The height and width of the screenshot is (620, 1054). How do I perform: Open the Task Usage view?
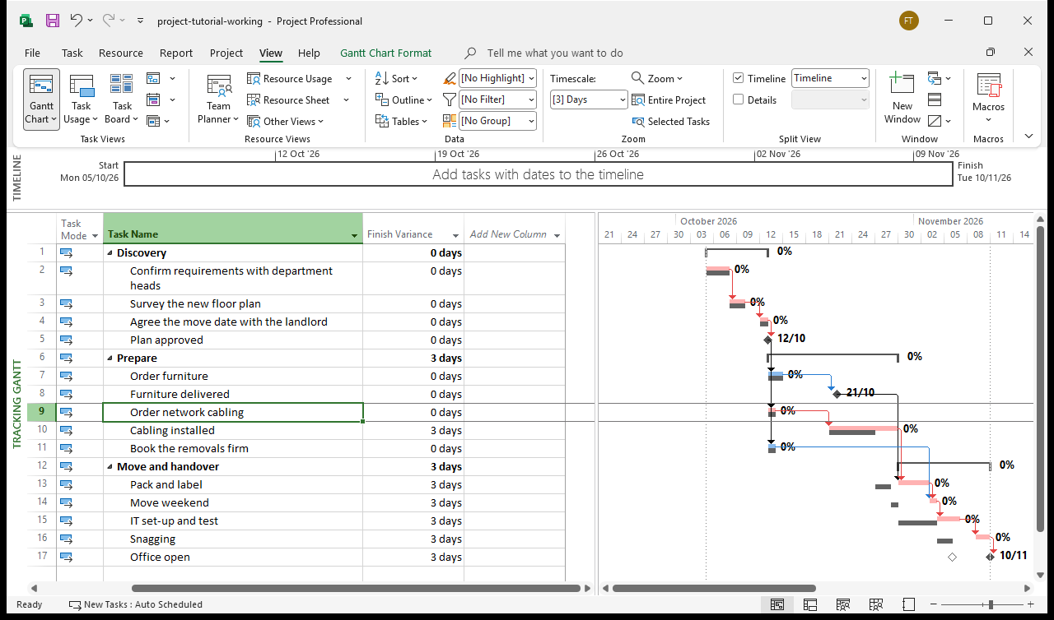coord(82,99)
